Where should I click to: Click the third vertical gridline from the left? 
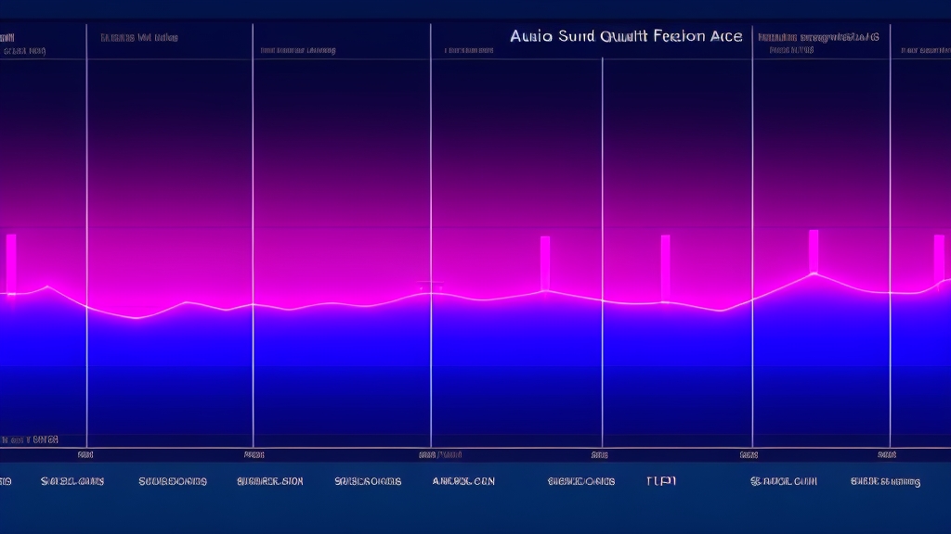(431, 232)
